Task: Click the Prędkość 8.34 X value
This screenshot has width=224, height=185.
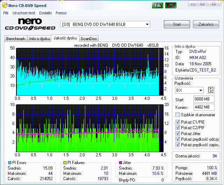Action: click(x=211, y=179)
